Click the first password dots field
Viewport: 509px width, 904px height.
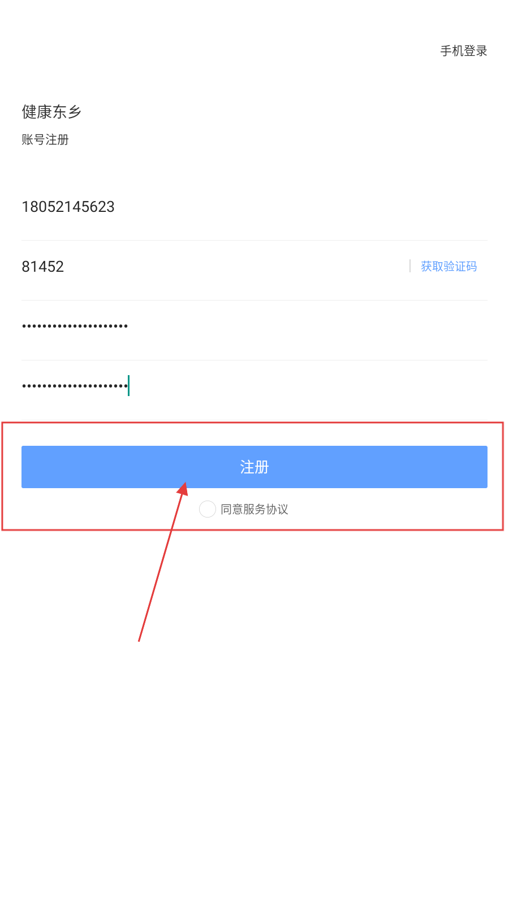[x=255, y=326]
